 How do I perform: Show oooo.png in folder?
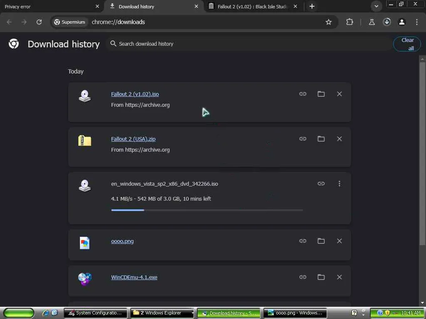click(x=321, y=241)
